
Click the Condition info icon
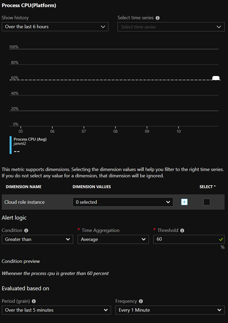(26, 230)
